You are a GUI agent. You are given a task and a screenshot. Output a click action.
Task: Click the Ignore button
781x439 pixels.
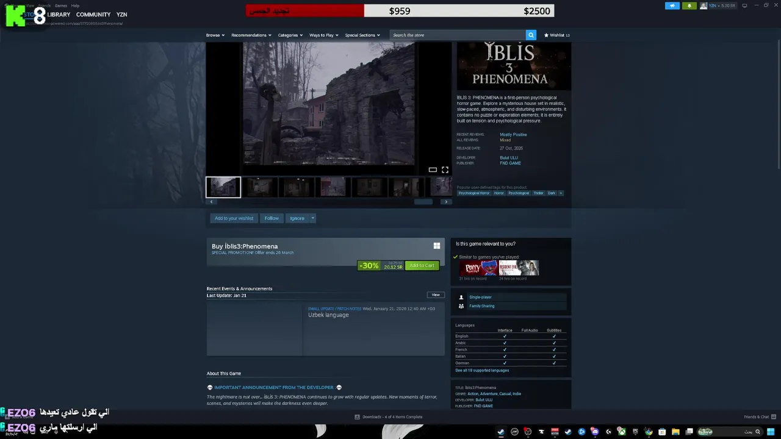tap(297, 218)
